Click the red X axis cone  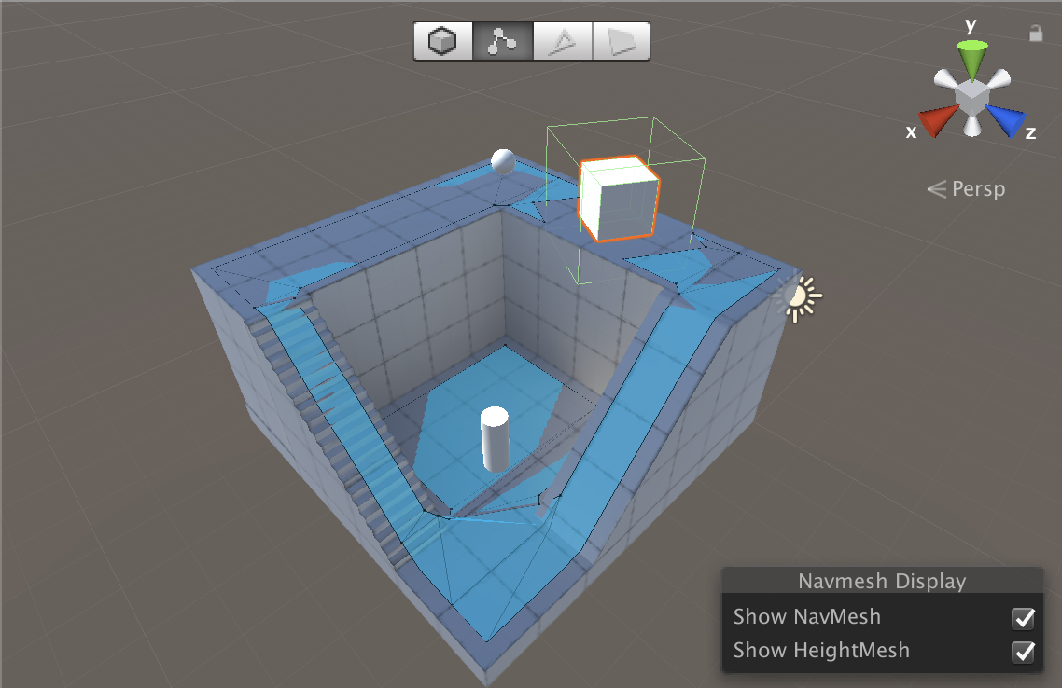(x=936, y=120)
